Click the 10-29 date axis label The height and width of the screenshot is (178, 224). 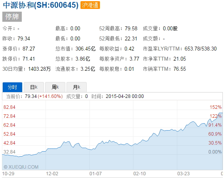click(x=8, y=174)
